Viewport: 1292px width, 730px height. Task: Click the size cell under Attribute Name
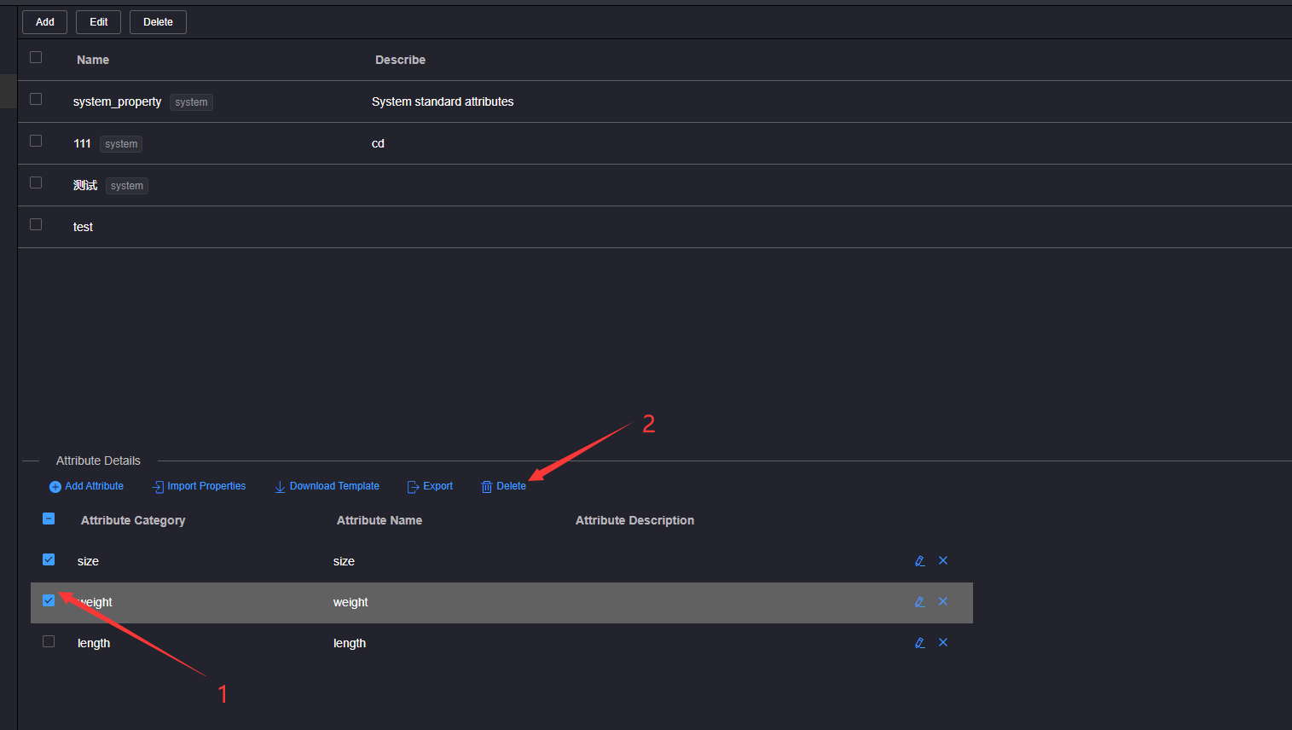344,561
